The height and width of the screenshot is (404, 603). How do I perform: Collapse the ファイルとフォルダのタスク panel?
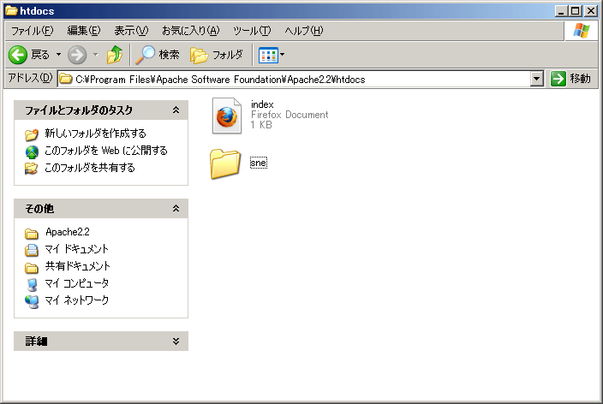[x=176, y=110]
